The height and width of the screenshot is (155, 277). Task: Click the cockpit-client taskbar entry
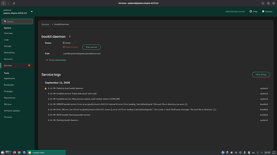46,153
